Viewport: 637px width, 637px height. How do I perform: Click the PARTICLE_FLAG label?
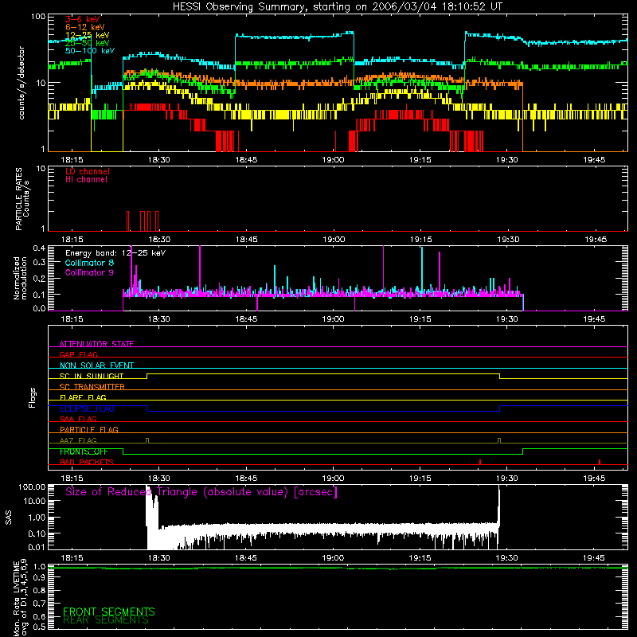point(89,429)
